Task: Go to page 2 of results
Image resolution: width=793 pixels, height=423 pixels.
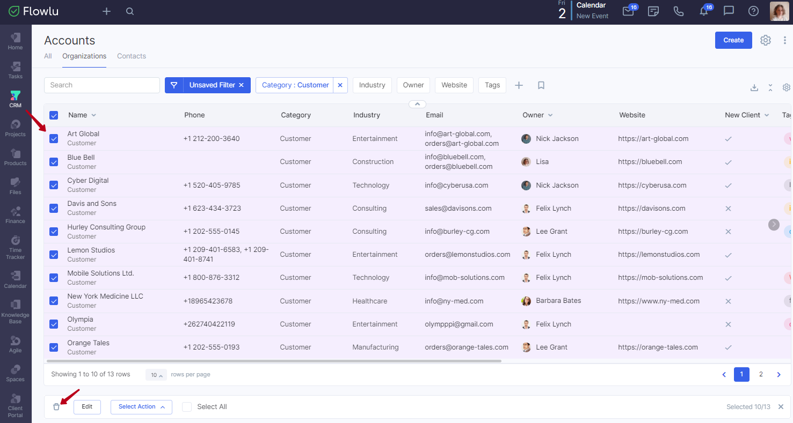Action: (761, 374)
